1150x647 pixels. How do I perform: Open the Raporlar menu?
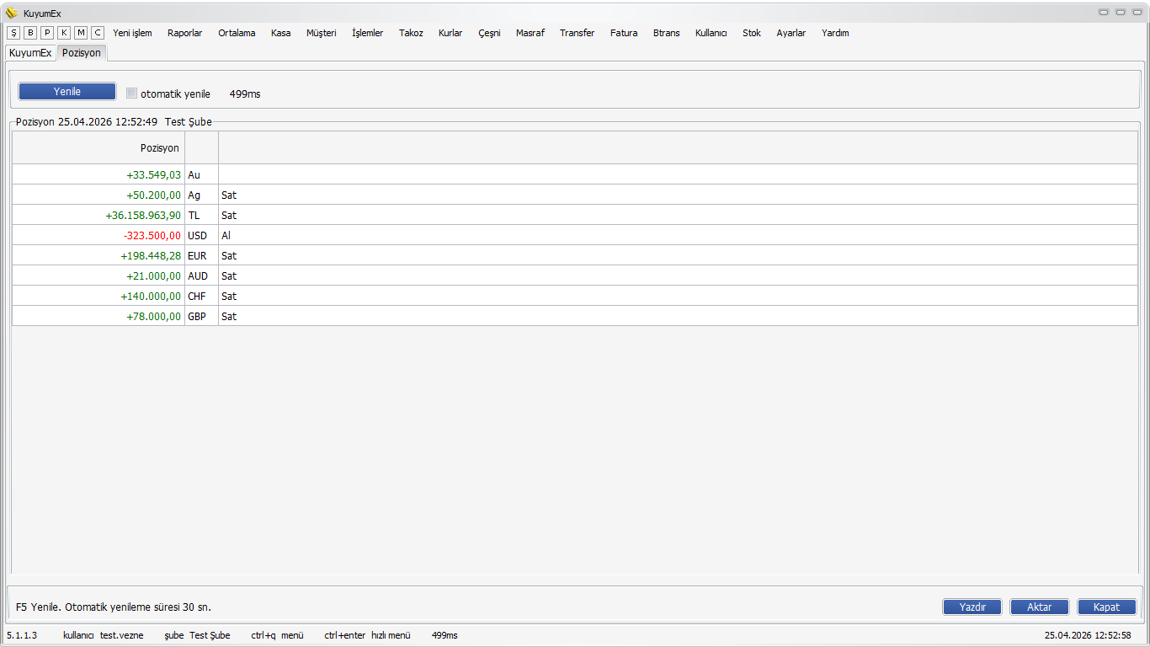[x=184, y=33]
